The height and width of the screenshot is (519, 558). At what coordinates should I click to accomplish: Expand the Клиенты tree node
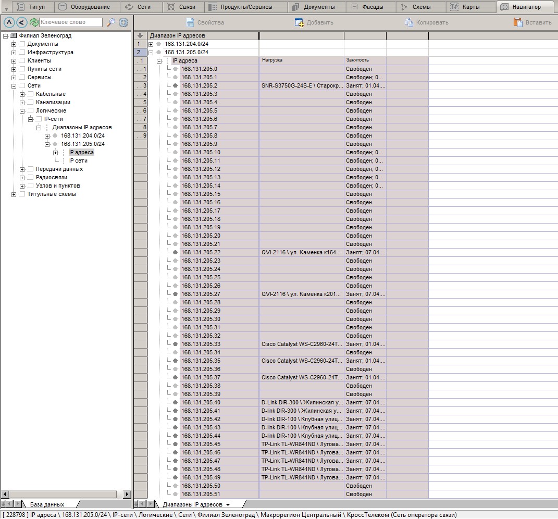[14, 61]
